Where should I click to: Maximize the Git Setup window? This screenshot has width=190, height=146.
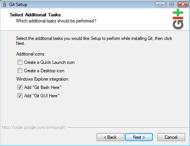point(171,5)
